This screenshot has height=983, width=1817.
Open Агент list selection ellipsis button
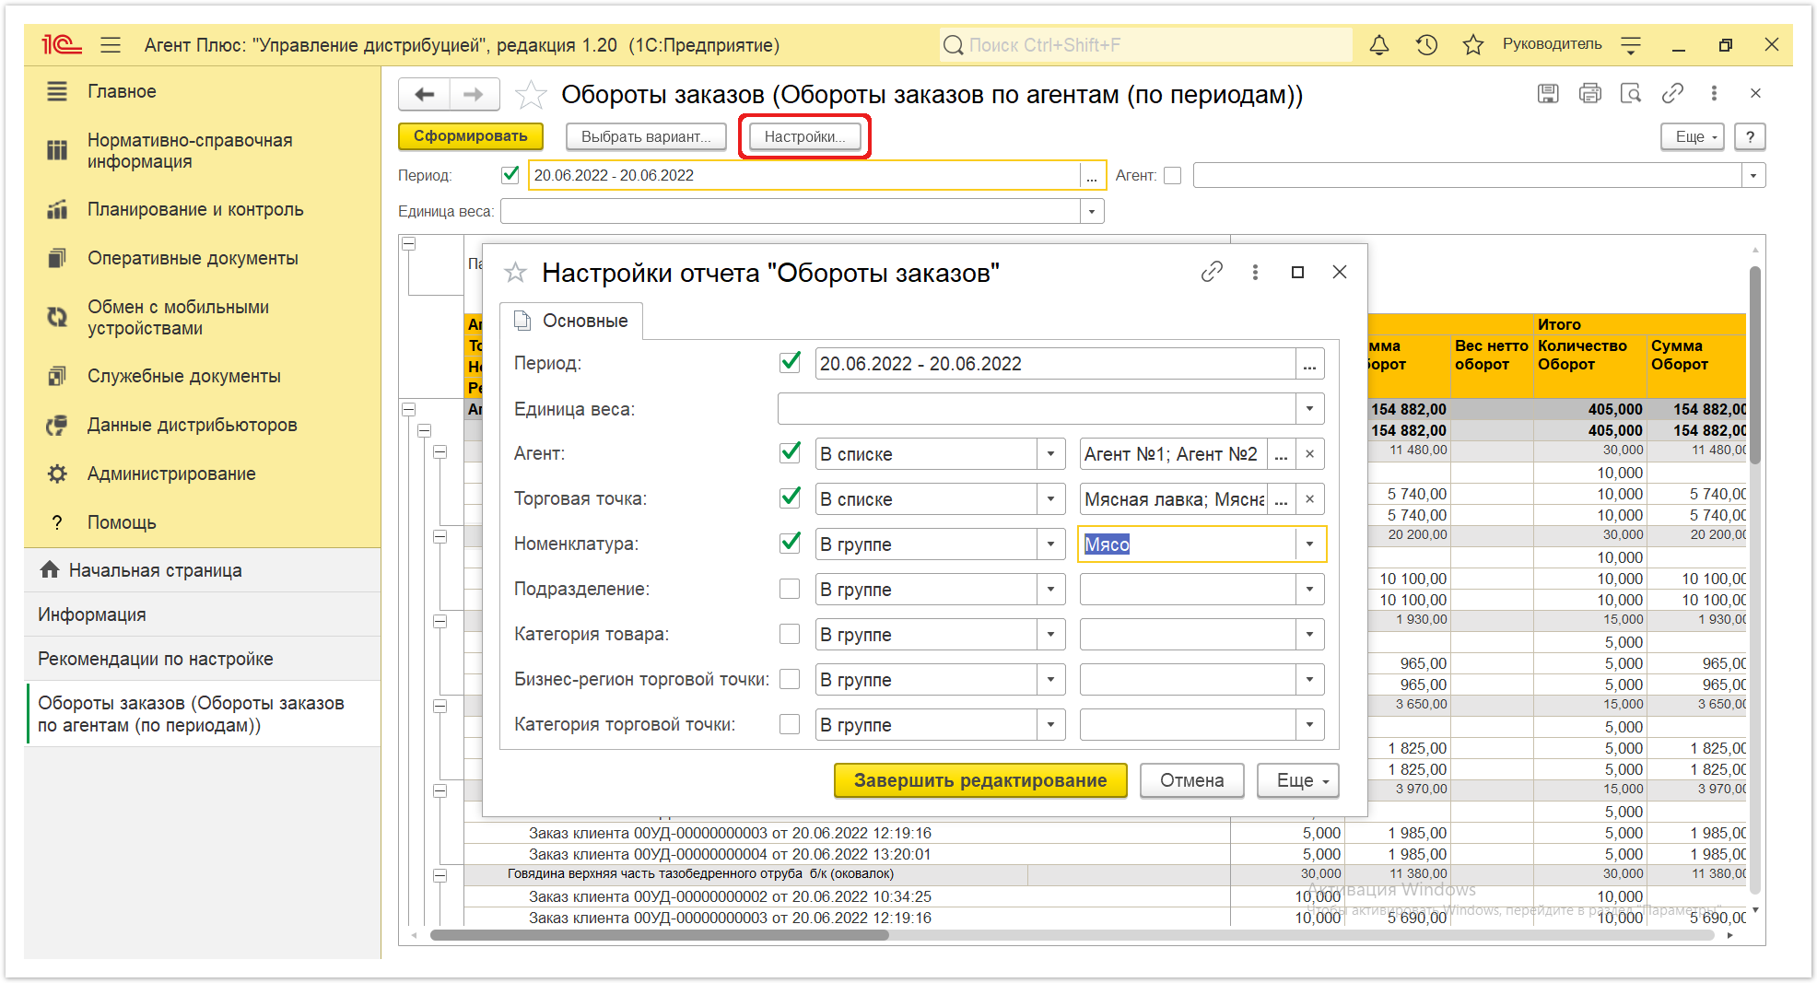tap(1281, 454)
